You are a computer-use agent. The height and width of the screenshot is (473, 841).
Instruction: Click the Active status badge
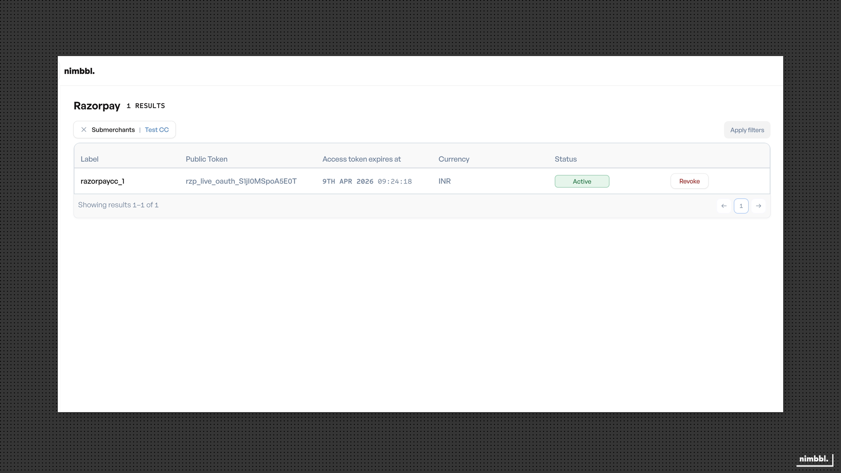[582, 181]
